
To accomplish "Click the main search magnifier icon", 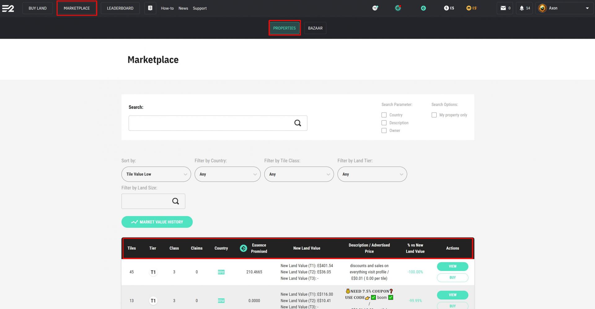I will [297, 123].
